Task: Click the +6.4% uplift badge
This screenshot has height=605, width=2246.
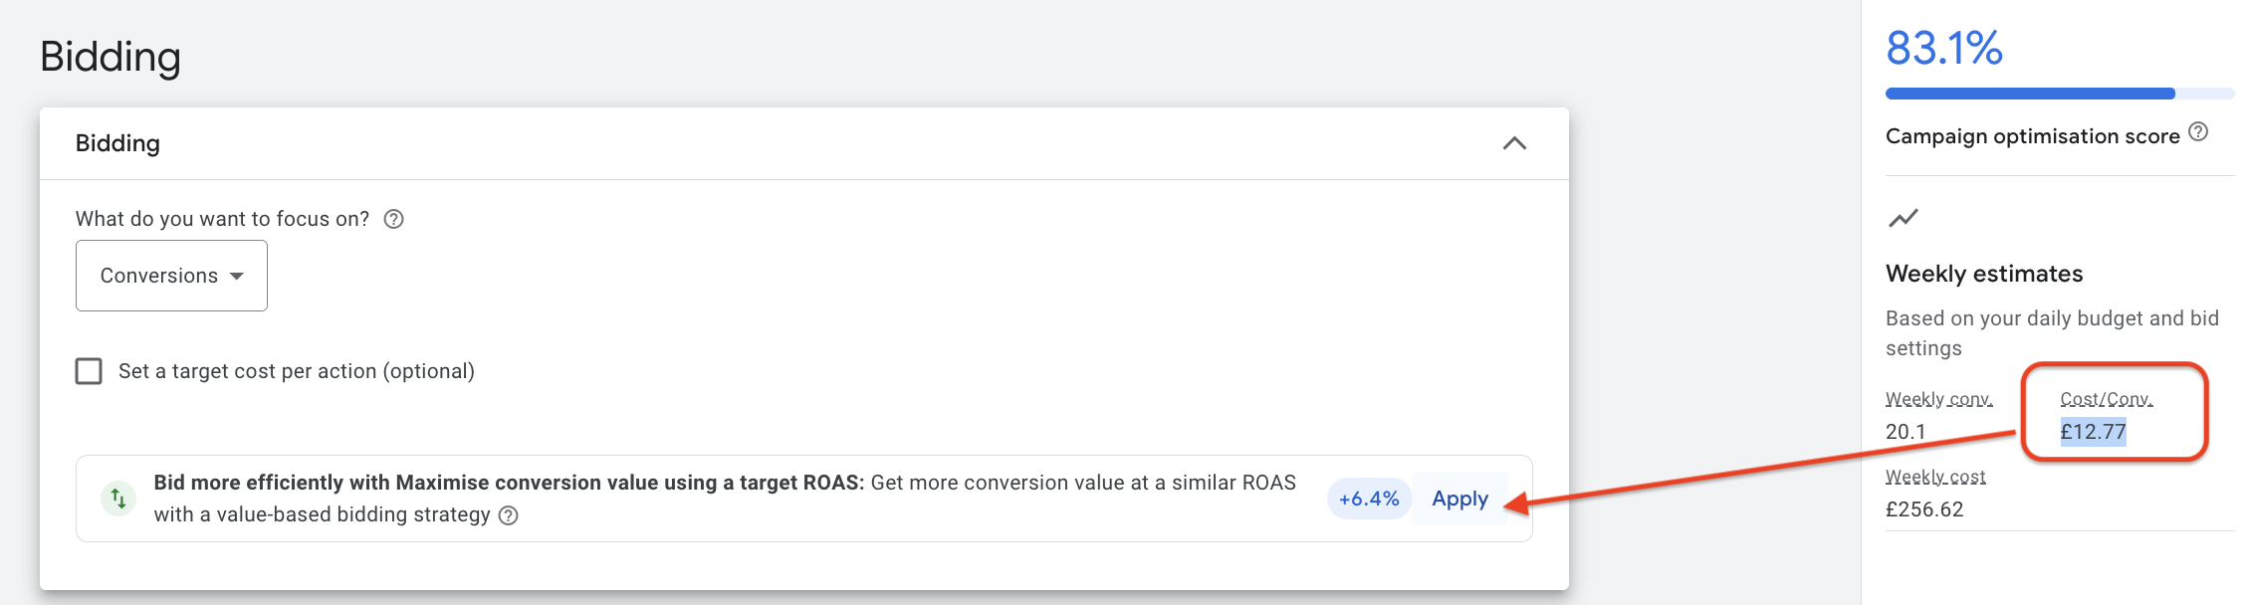Action: tap(1369, 499)
